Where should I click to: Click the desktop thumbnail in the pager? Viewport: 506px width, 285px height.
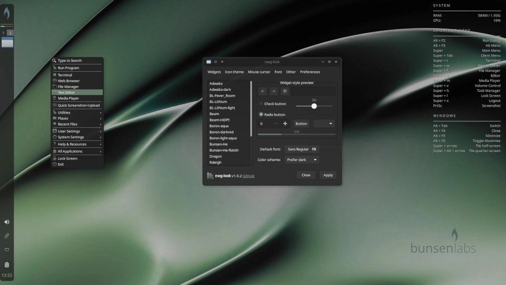coord(7,42)
